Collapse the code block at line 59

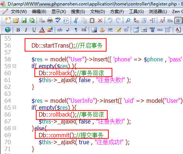click(14, 66)
